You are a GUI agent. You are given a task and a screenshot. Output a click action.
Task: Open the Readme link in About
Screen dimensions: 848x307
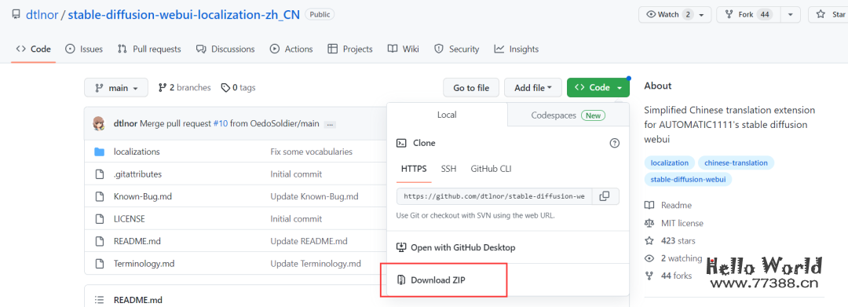(668, 206)
